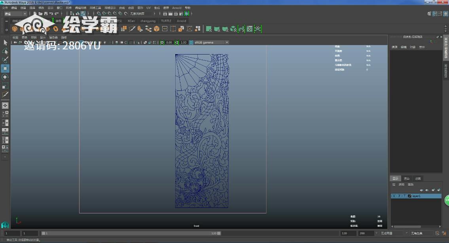The image size is (449, 243).
Task: Click the Rotate tool in toolbox
Action: [5, 77]
